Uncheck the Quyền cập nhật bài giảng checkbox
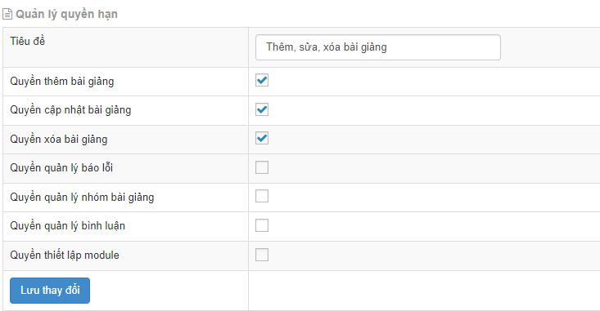Screen dimensions: 600x311 (262, 109)
